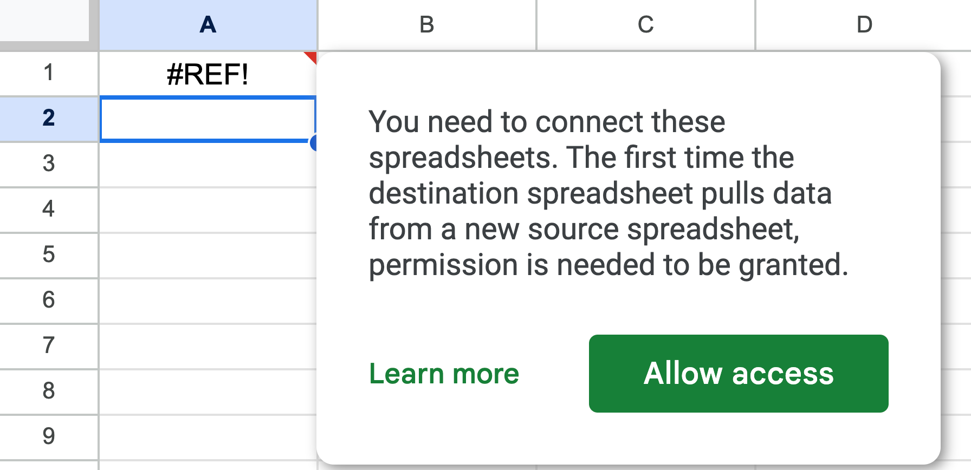Select row 4 header
The image size is (971, 470).
click(49, 210)
